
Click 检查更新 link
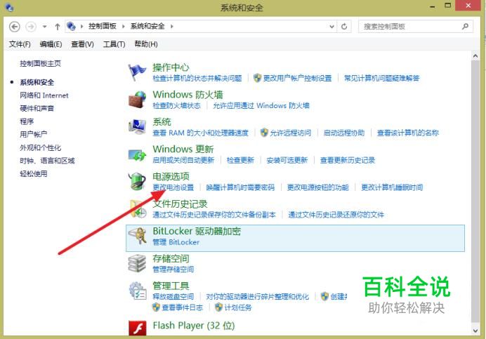click(x=240, y=160)
